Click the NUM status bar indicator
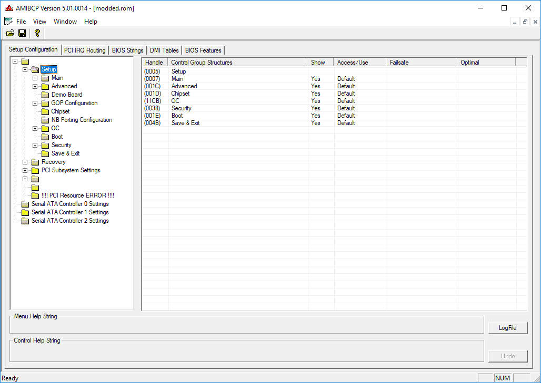The image size is (541, 383). [x=503, y=378]
